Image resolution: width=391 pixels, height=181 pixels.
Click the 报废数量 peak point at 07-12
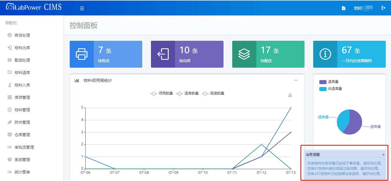(262, 144)
